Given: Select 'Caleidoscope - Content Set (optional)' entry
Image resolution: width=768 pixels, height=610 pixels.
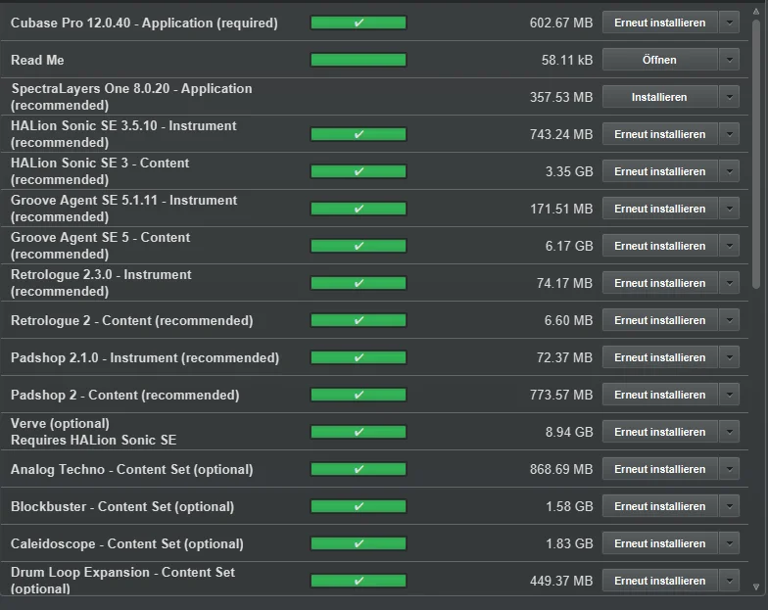Looking at the screenshot, I should click(127, 544).
